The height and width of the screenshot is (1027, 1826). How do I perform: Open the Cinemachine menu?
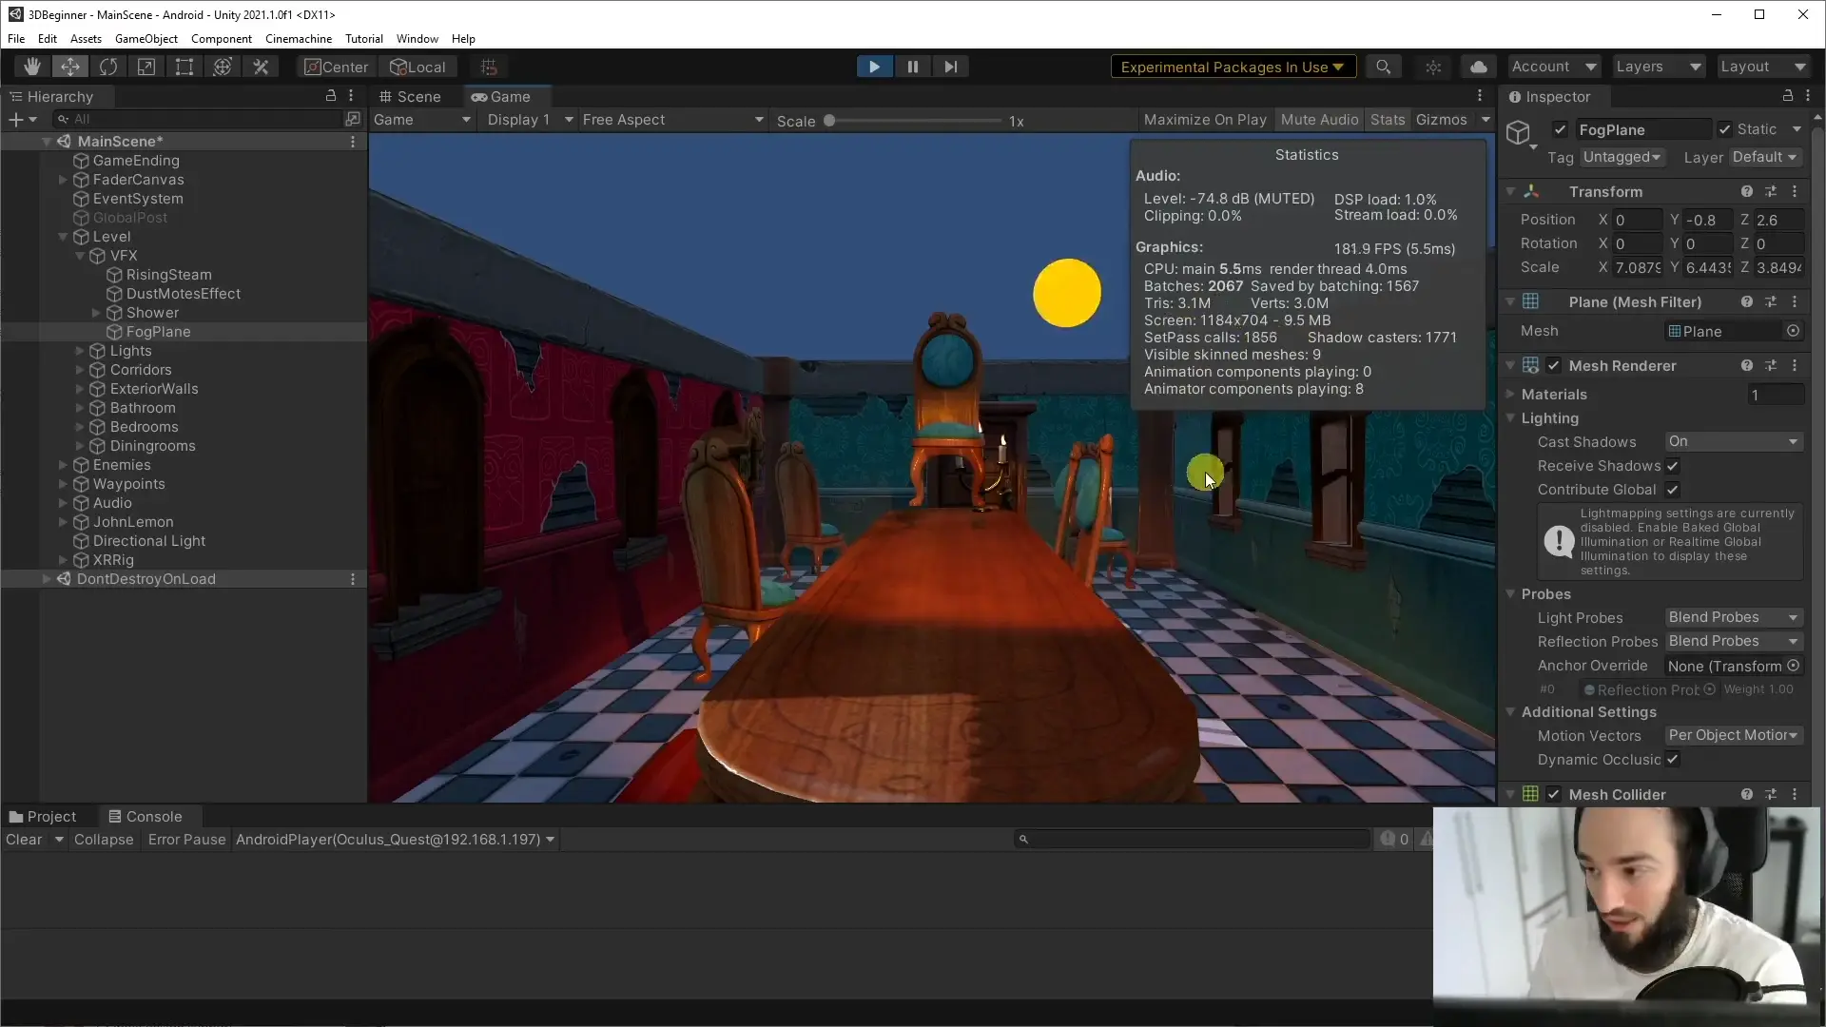298,39
